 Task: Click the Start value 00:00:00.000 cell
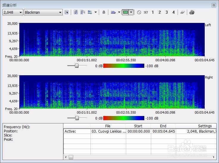click(139, 131)
